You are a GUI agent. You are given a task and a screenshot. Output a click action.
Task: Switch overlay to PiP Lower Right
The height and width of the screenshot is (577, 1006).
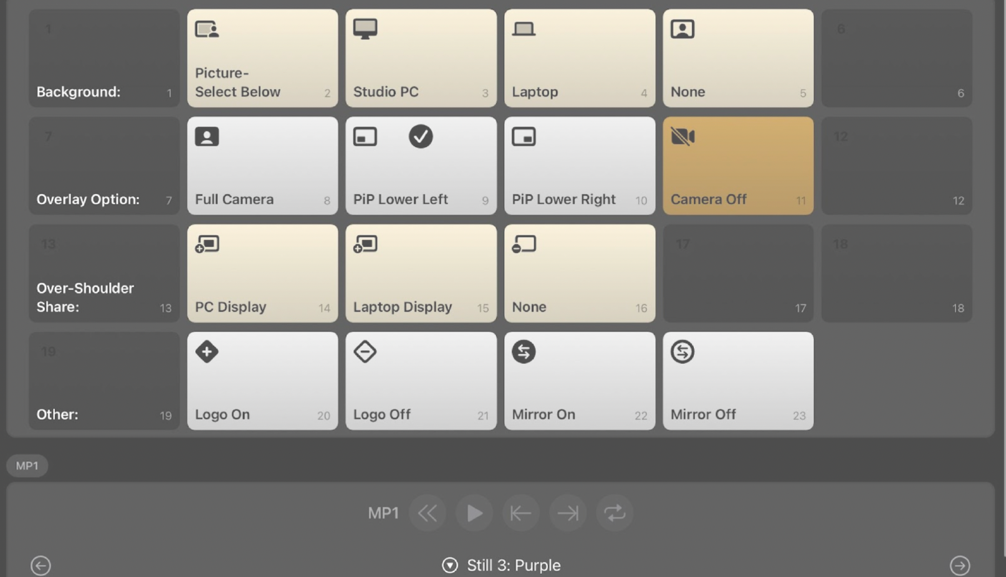[579, 165]
